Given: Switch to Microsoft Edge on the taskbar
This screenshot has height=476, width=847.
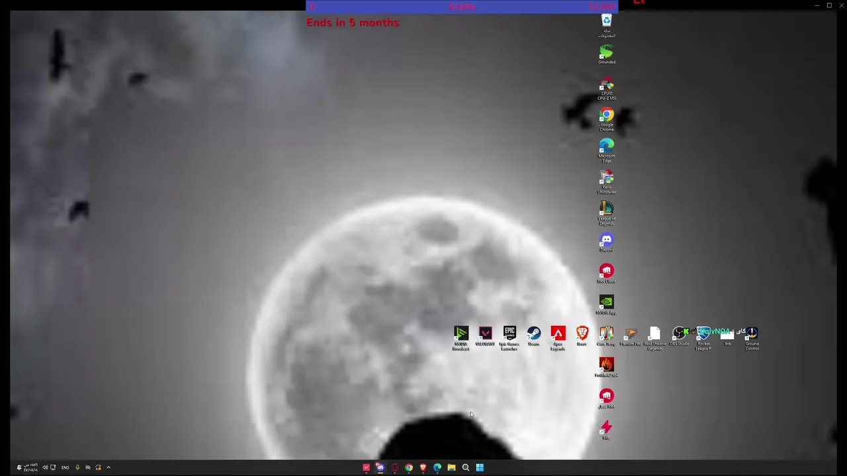Looking at the screenshot, I should (x=437, y=467).
